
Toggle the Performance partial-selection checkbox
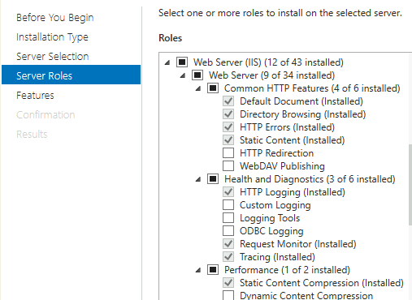(213, 270)
